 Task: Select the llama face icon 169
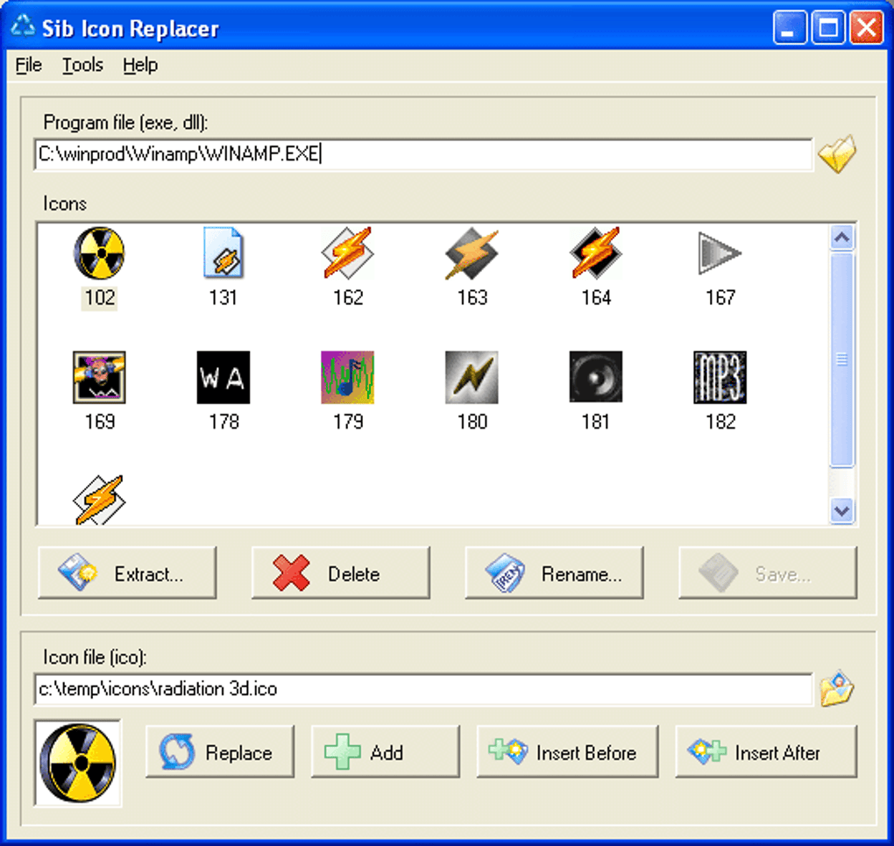click(99, 377)
